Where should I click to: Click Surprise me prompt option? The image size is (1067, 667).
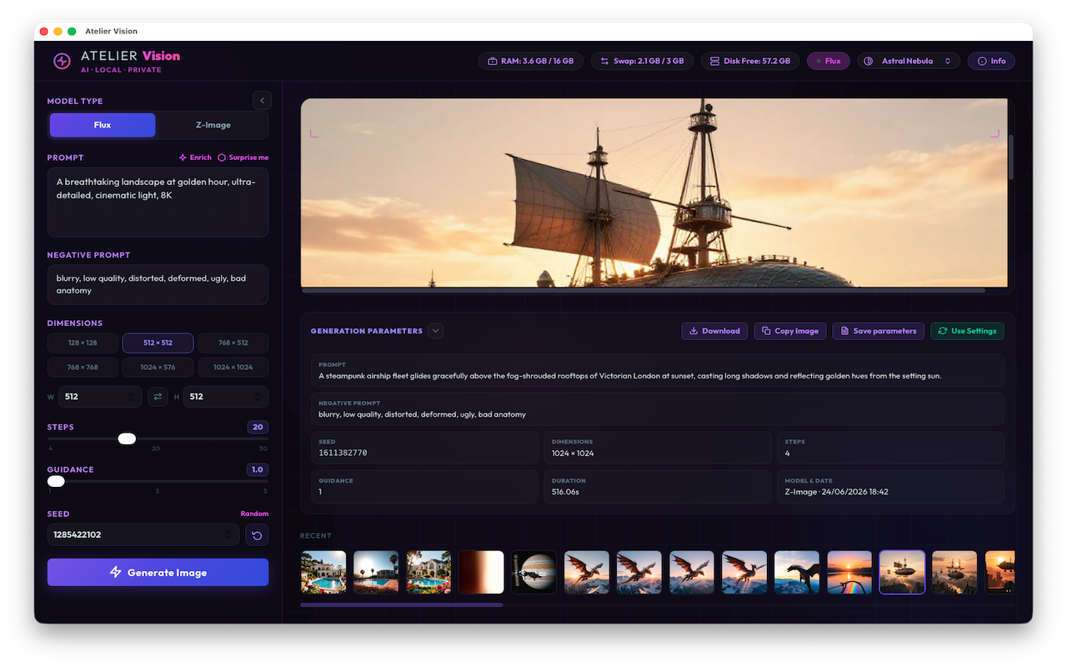[x=243, y=158]
